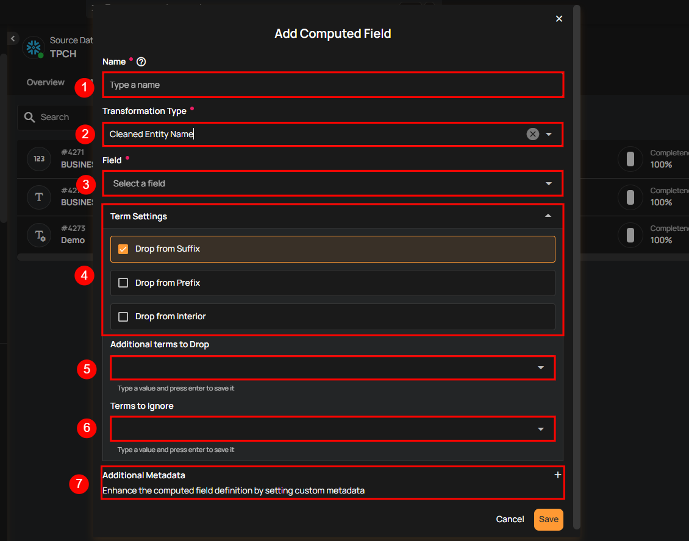Collapse the left sidebar arrow
This screenshot has width=689, height=541.
tap(13, 38)
